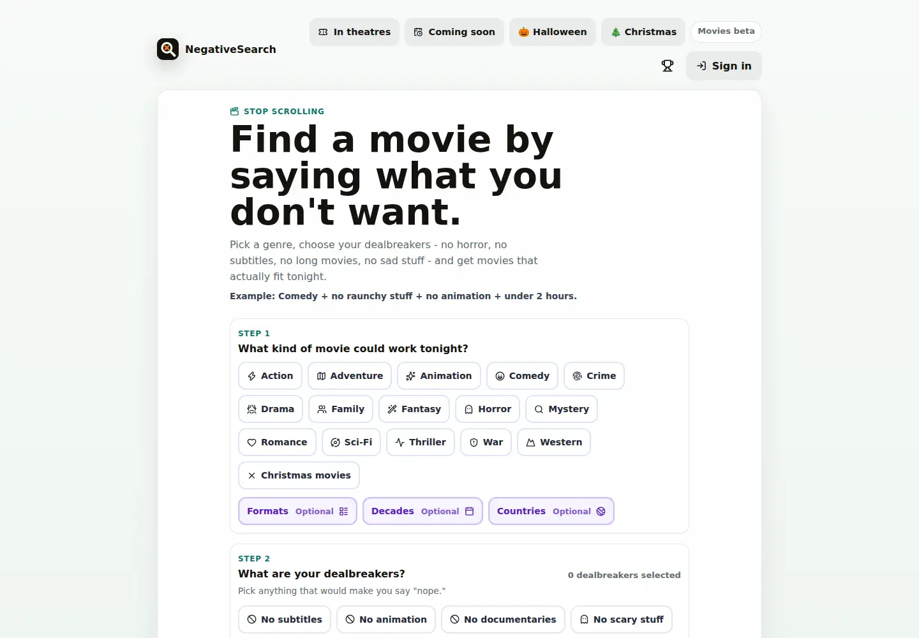Image resolution: width=919 pixels, height=638 pixels.
Task: Enable the No subtitles dealbreaker
Action: click(285, 619)
